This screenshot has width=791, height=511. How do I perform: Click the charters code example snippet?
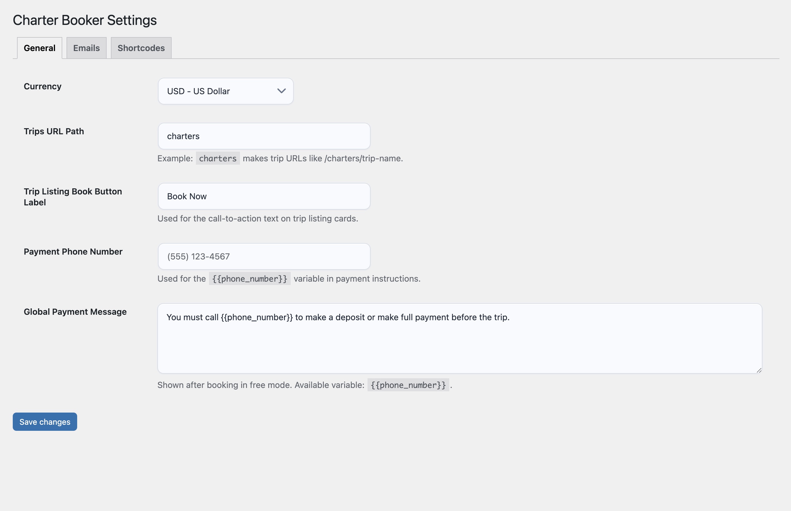218,158
